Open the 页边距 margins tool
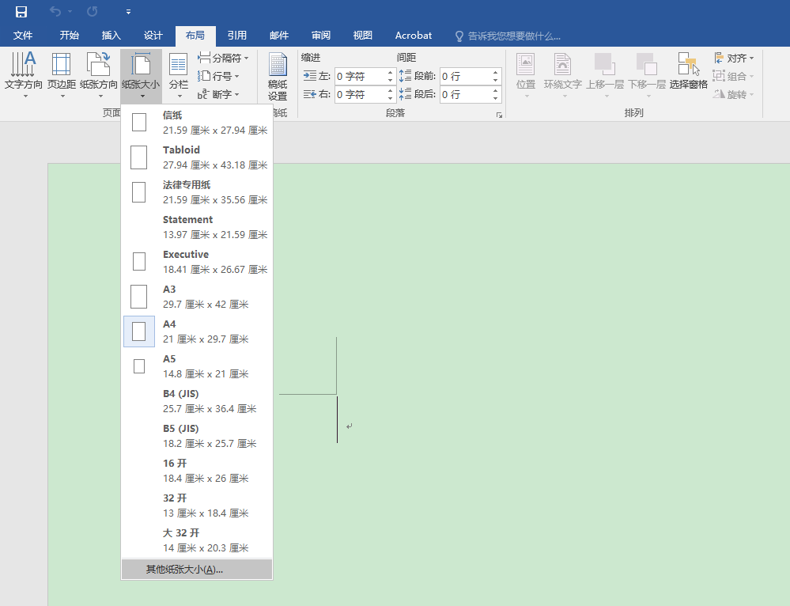Image resolution: width=790 pixels, height=606 pixels. click(62, 75)
